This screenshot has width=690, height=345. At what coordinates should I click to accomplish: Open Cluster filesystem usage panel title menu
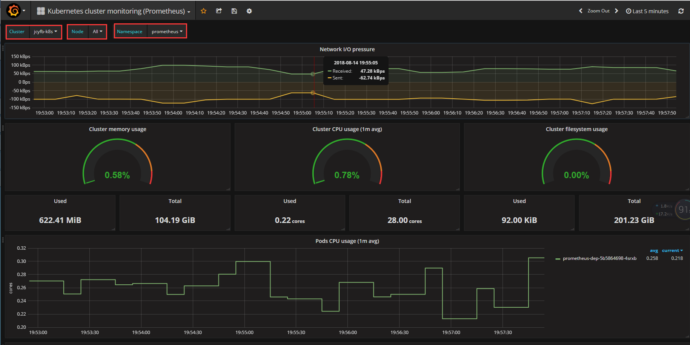576,129
